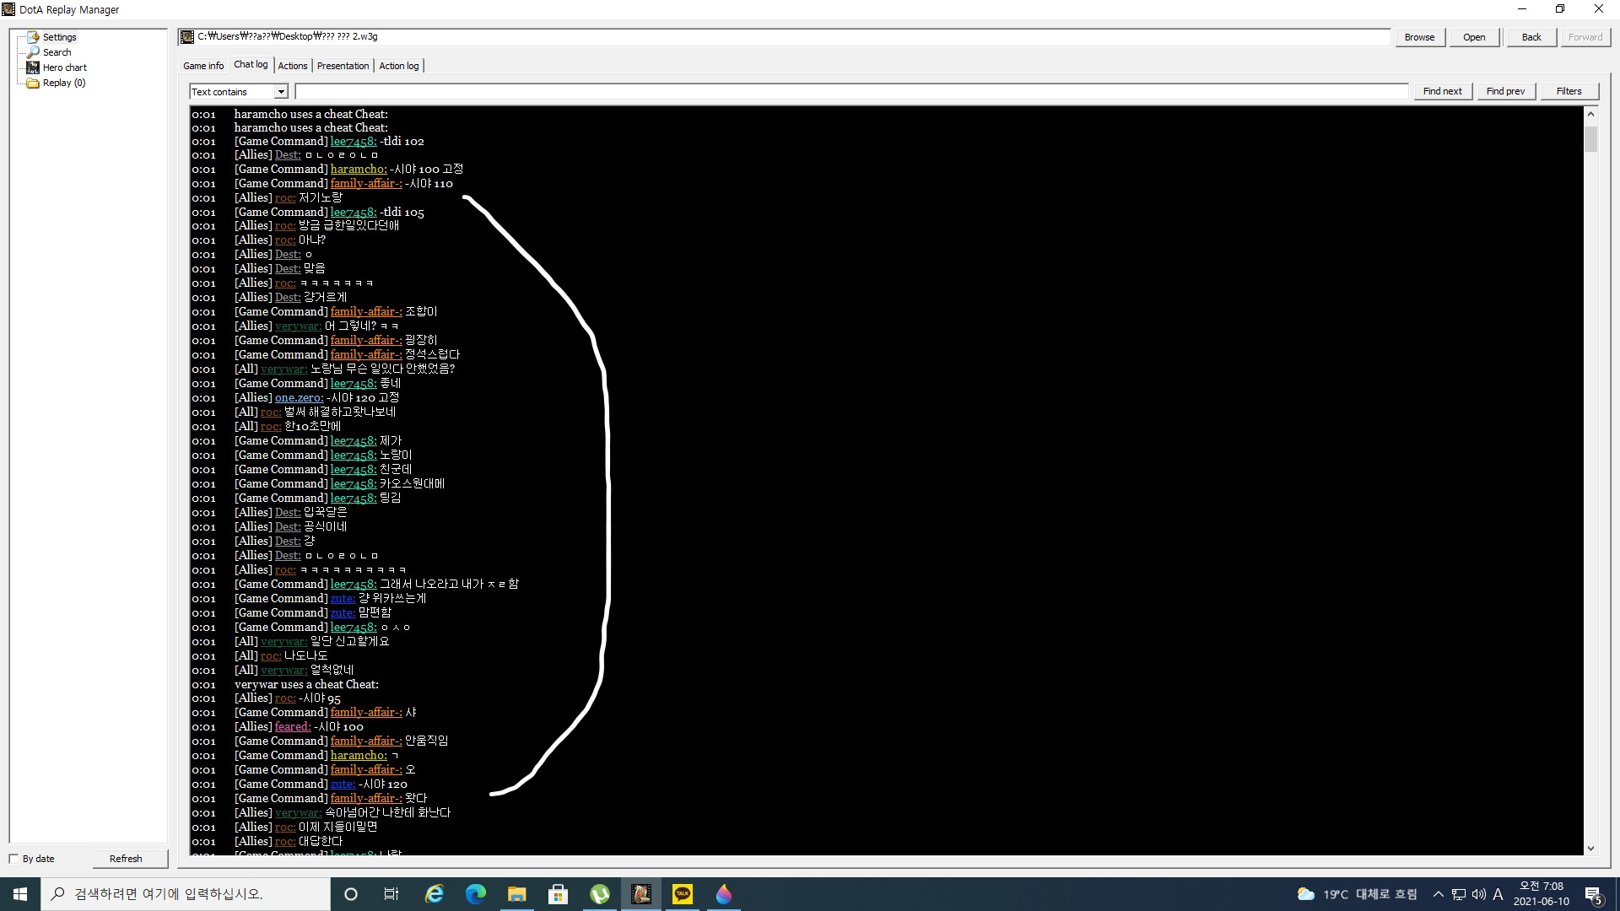Click the Filters button
Viewport: 1620px width, 911px height.
1569,90
